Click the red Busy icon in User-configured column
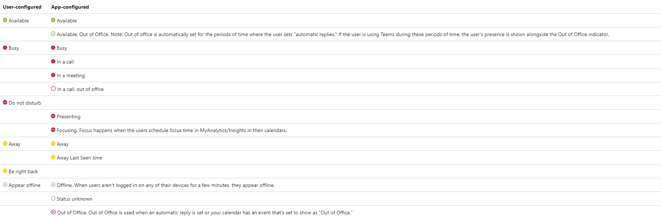This screenshot has width=661, height=219. tap(5, 48)
